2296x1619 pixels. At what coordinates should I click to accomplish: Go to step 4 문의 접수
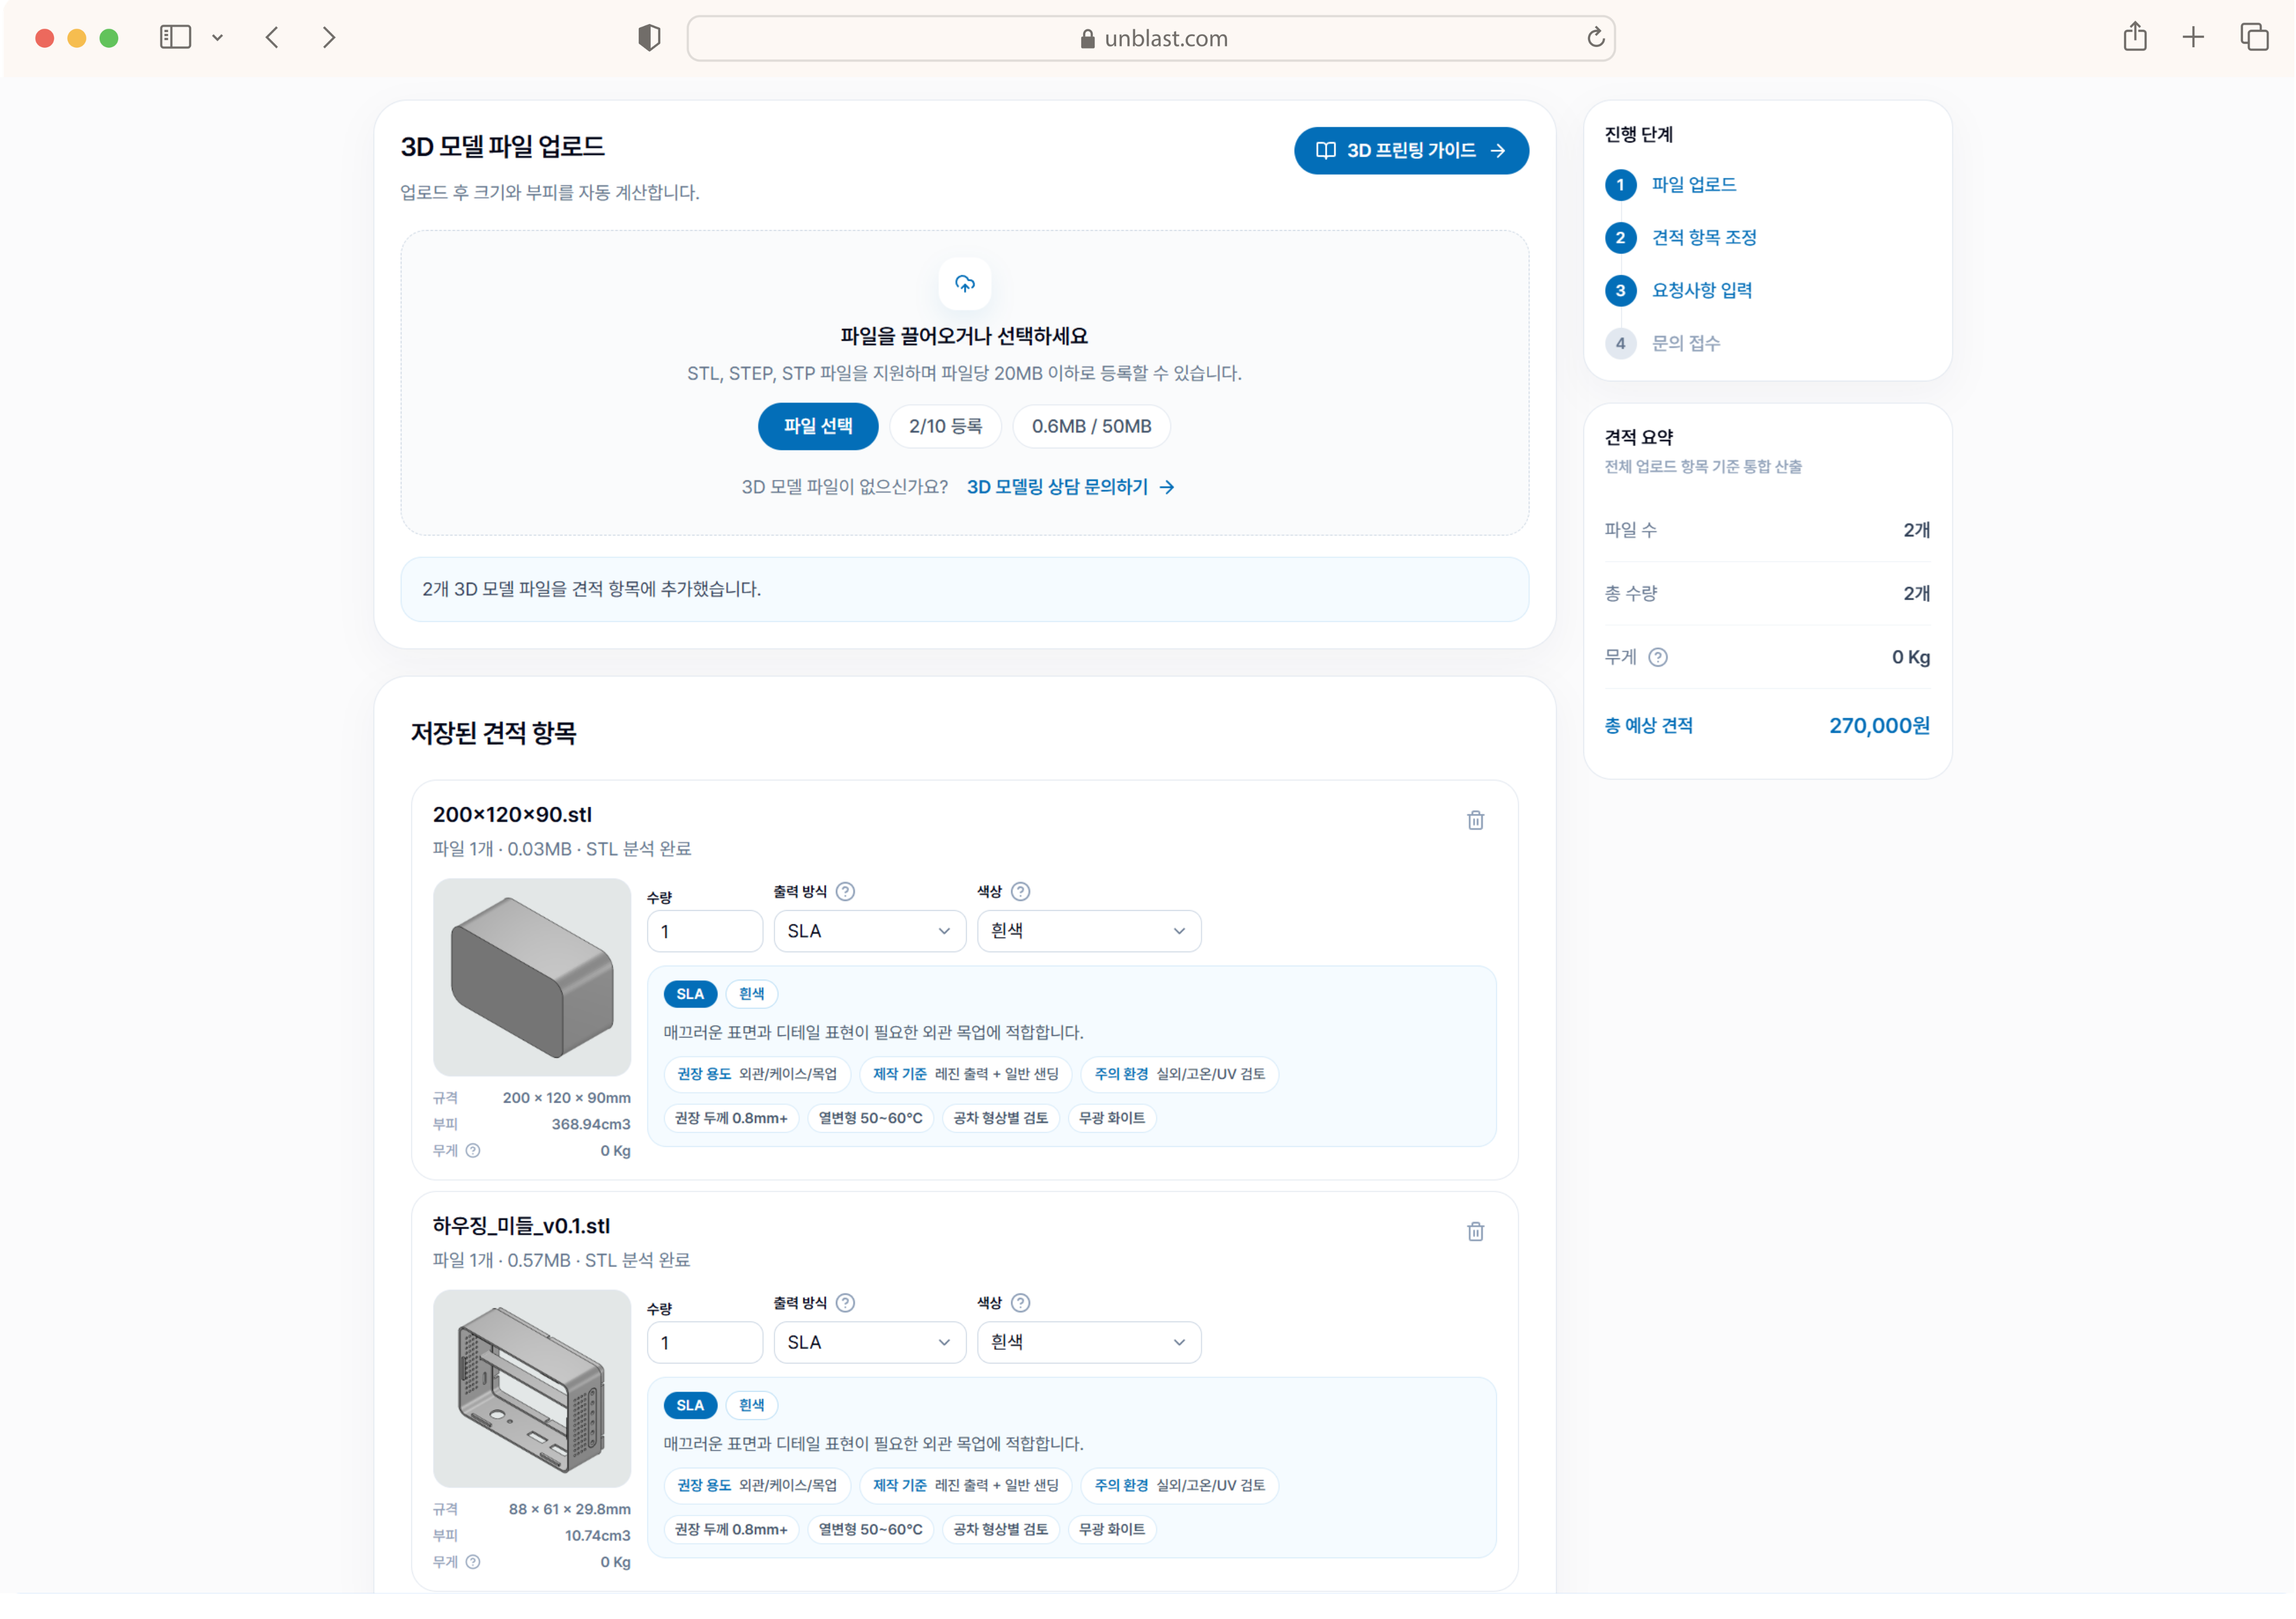pyautogui.click(x=1662, y=344)
